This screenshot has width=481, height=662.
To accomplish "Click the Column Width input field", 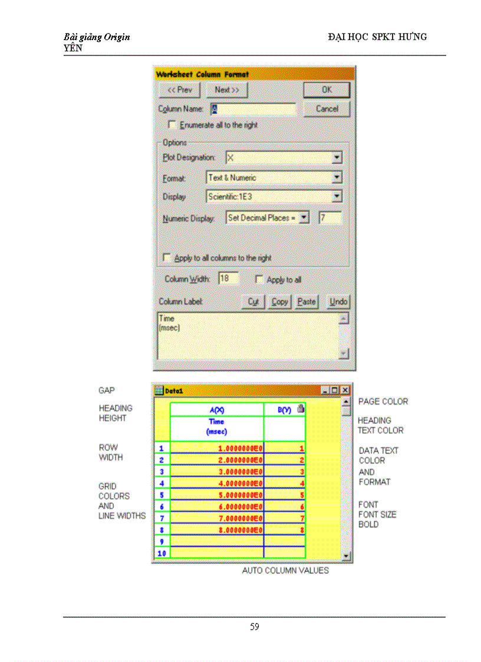I will point(228,279).
